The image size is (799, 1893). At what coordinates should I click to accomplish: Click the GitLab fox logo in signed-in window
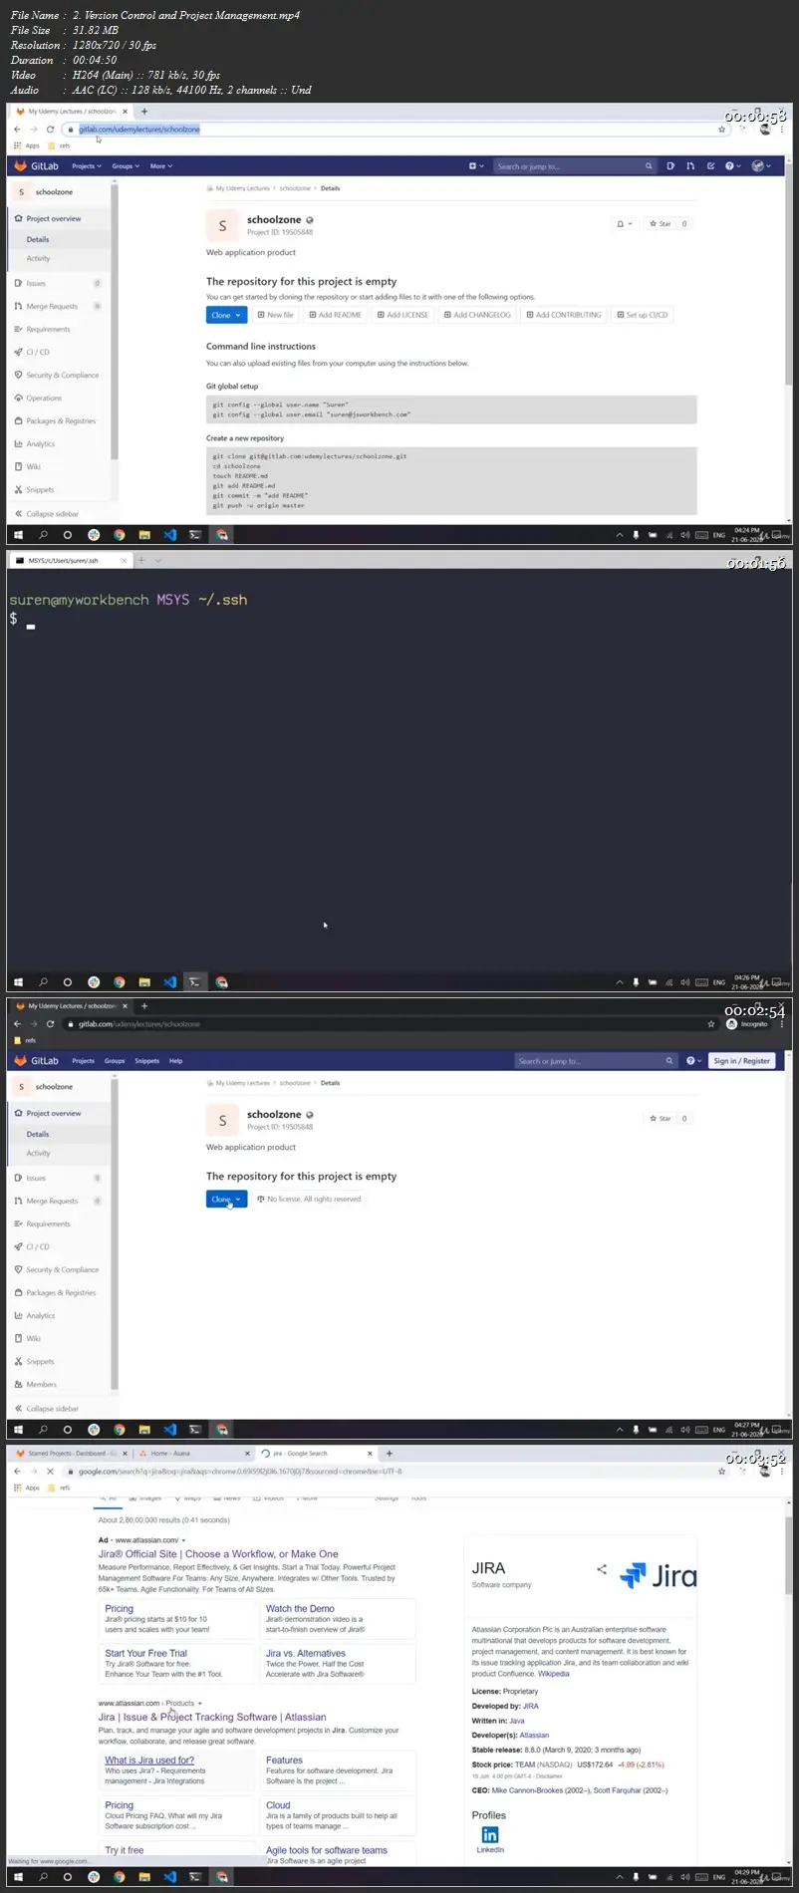point(20,166)
